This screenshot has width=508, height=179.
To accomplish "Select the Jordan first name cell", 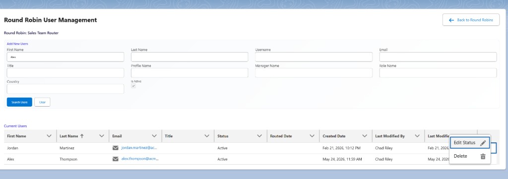I will click(12, 148).
